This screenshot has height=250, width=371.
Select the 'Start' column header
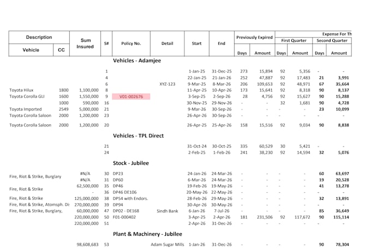click(x=196, y=44)
